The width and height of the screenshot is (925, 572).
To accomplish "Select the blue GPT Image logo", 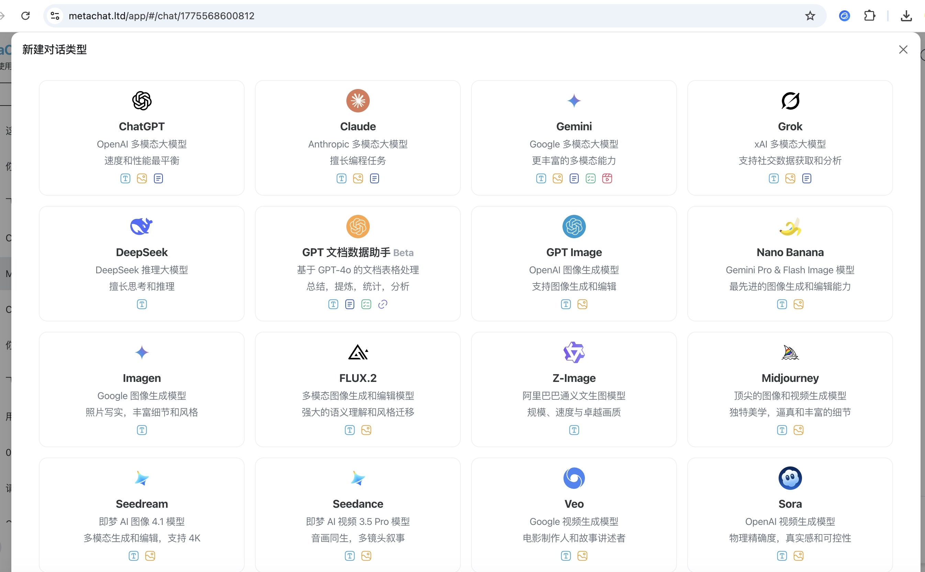I will 574,227.
